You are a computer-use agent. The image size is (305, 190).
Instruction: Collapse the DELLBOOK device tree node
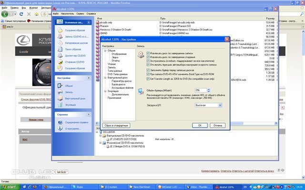click(97, 132)
